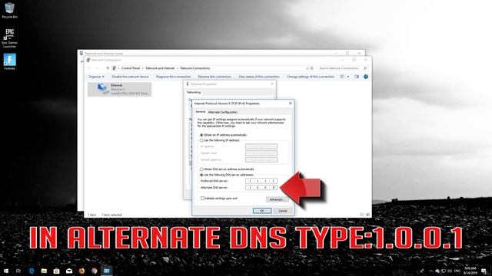Click Network Connections breadcrumb
Image resolution: width=492 pixels, height=276 pixels.
[x=195, y=68]
